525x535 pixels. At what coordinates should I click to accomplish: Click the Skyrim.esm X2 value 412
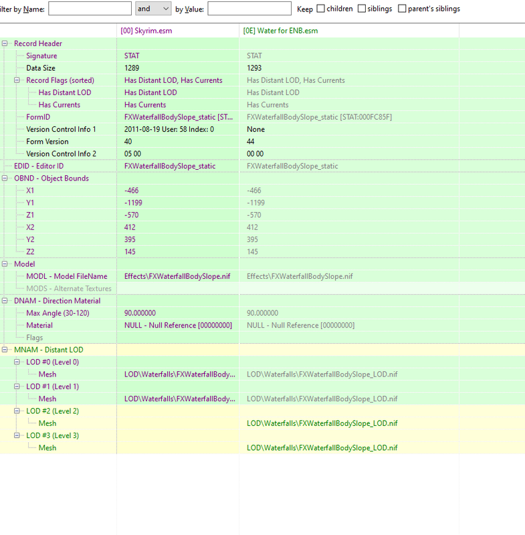130,227
